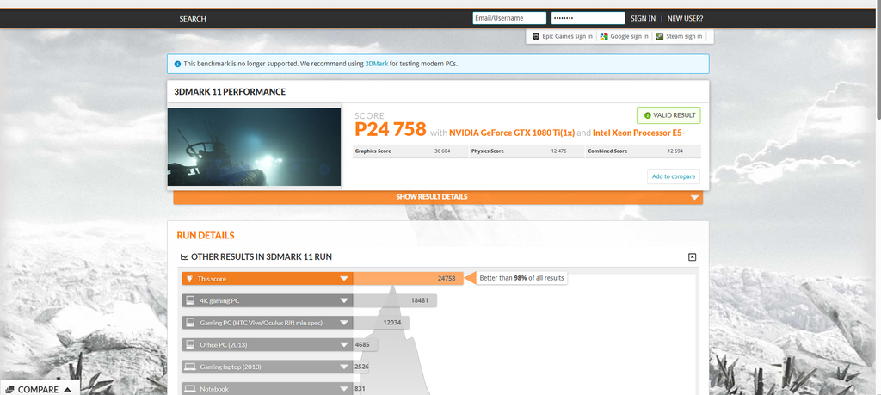Click the 4K gaming PC monitor icon

tap(190, 300)
